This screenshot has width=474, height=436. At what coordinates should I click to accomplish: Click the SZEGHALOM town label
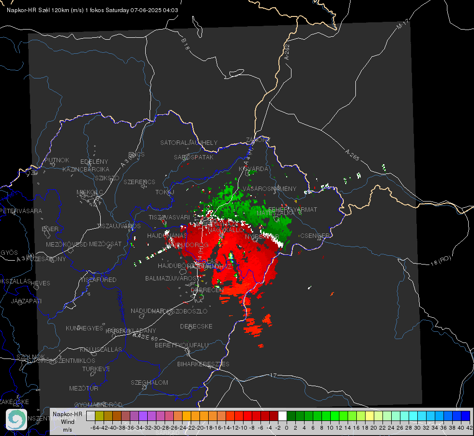click(149, 382)
